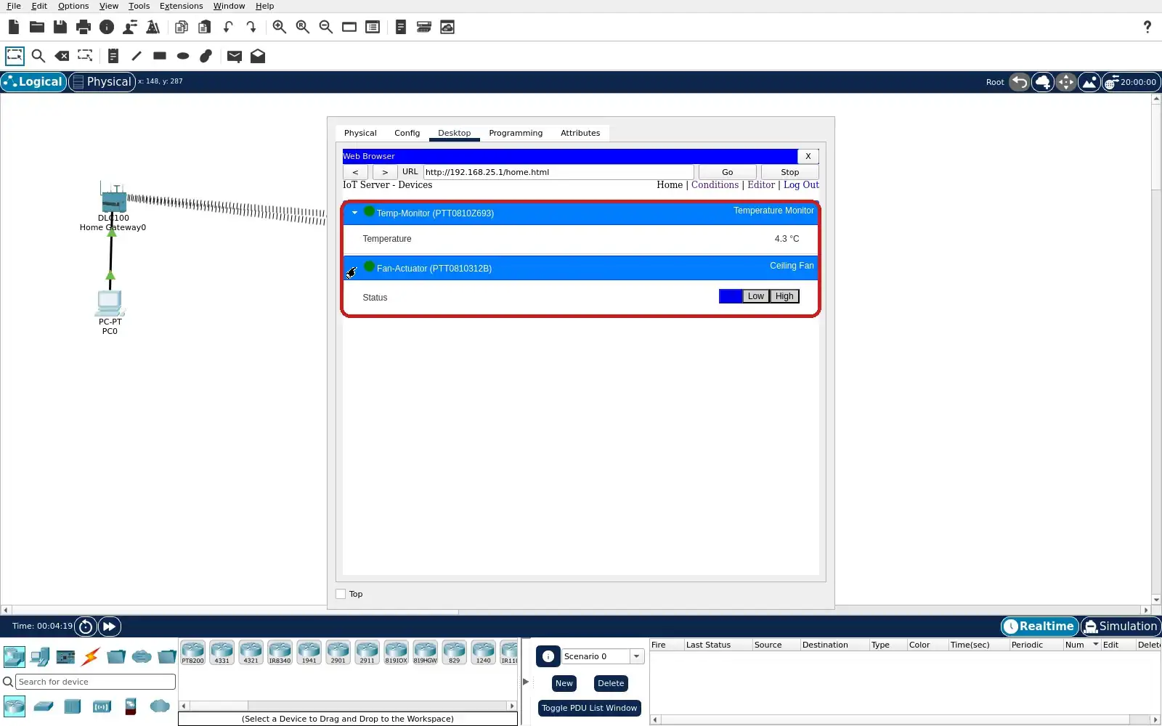The height and width of the screenshot is (726, 1162).
Task: Select the Delete tool icon
Action: [62, 56]
